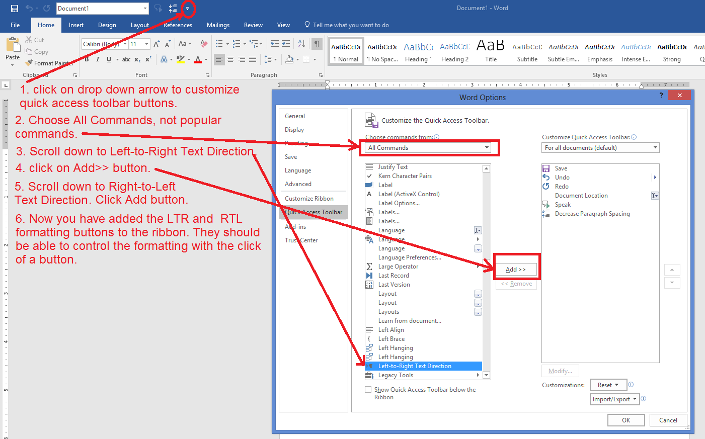This screenshot has width=705, height=439.
Task: Click Cancel in Word Options
Action: pos(668,420)
